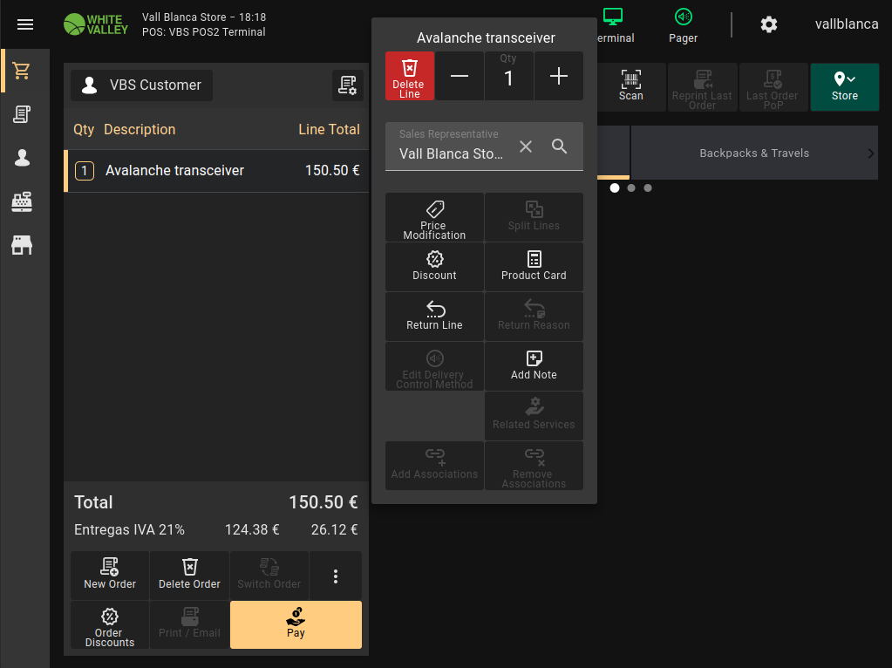
Task: Open Price Modification option
Action: pyautogui.click(x=434, y=217)
